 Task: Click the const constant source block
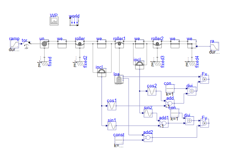click(x=119, y=141)
